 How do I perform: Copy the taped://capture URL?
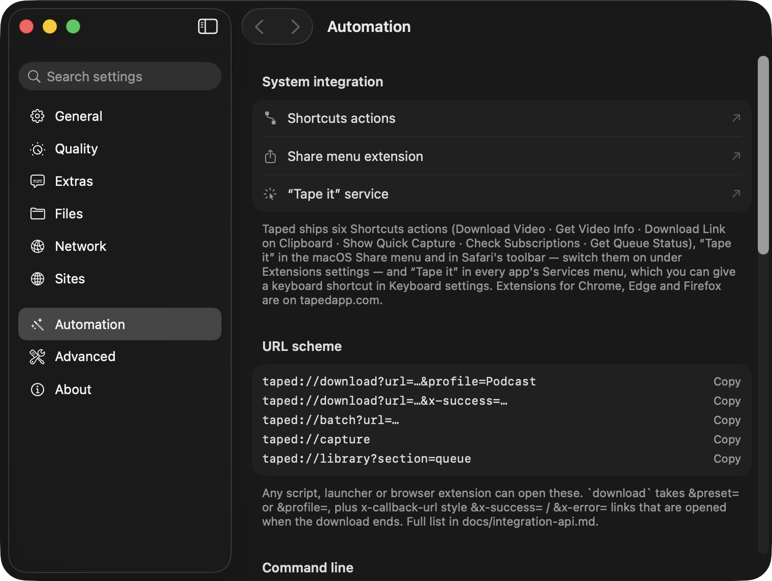(x=727, y=439)
